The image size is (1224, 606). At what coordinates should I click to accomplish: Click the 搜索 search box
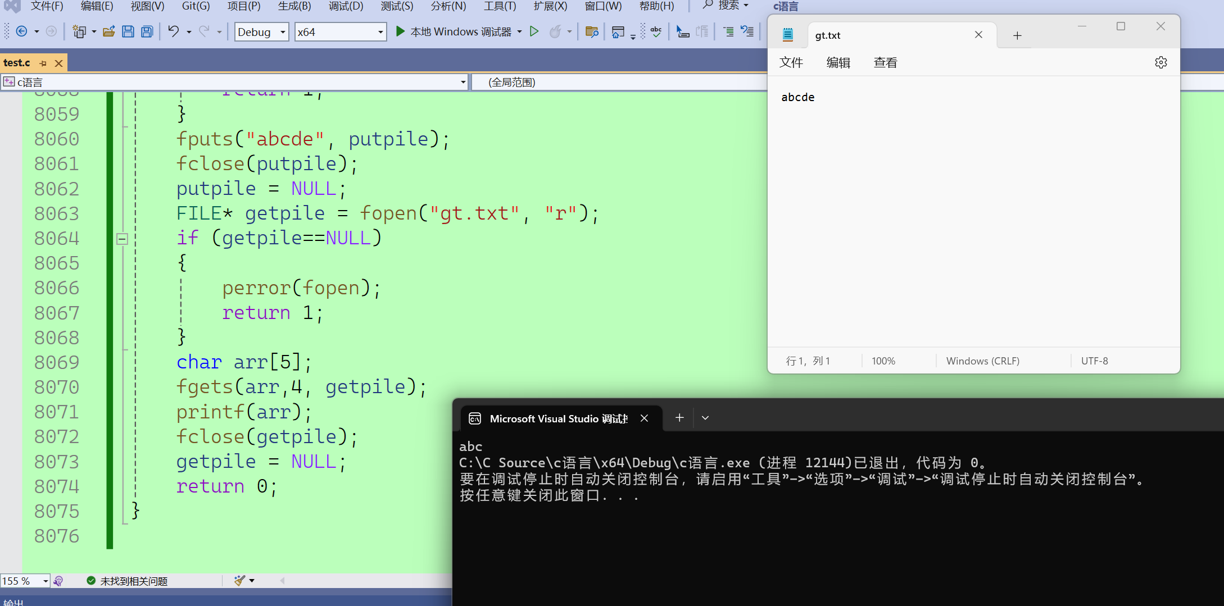click(725, 6)
